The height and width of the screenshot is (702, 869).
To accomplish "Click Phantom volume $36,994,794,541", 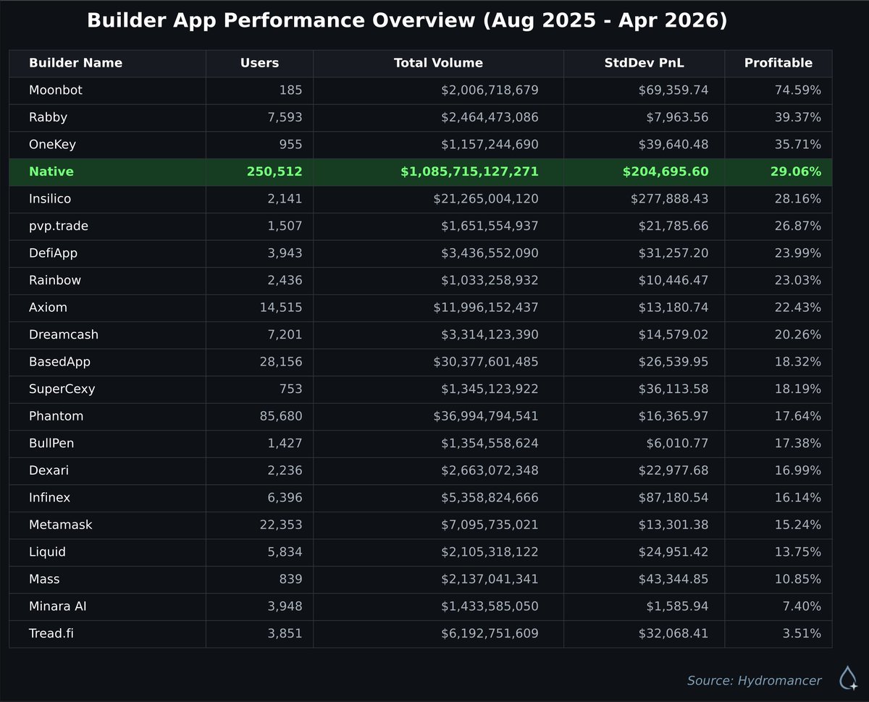I will point(486,416).
